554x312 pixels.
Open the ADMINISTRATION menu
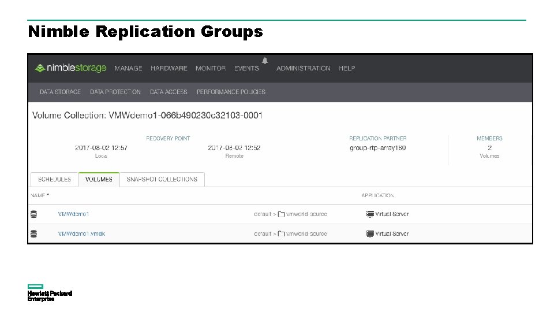coord(304,68)
